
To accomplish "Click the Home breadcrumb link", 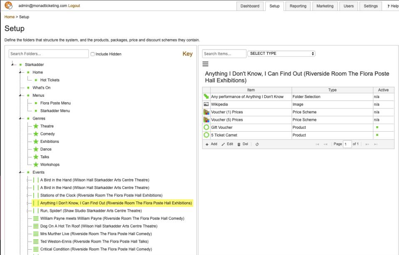I will tap(10, 17).
